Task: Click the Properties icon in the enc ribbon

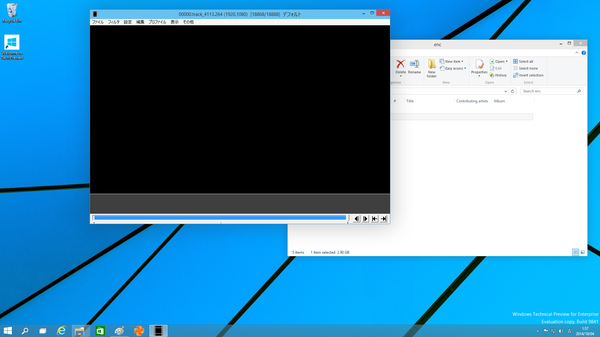Action: 479,64
